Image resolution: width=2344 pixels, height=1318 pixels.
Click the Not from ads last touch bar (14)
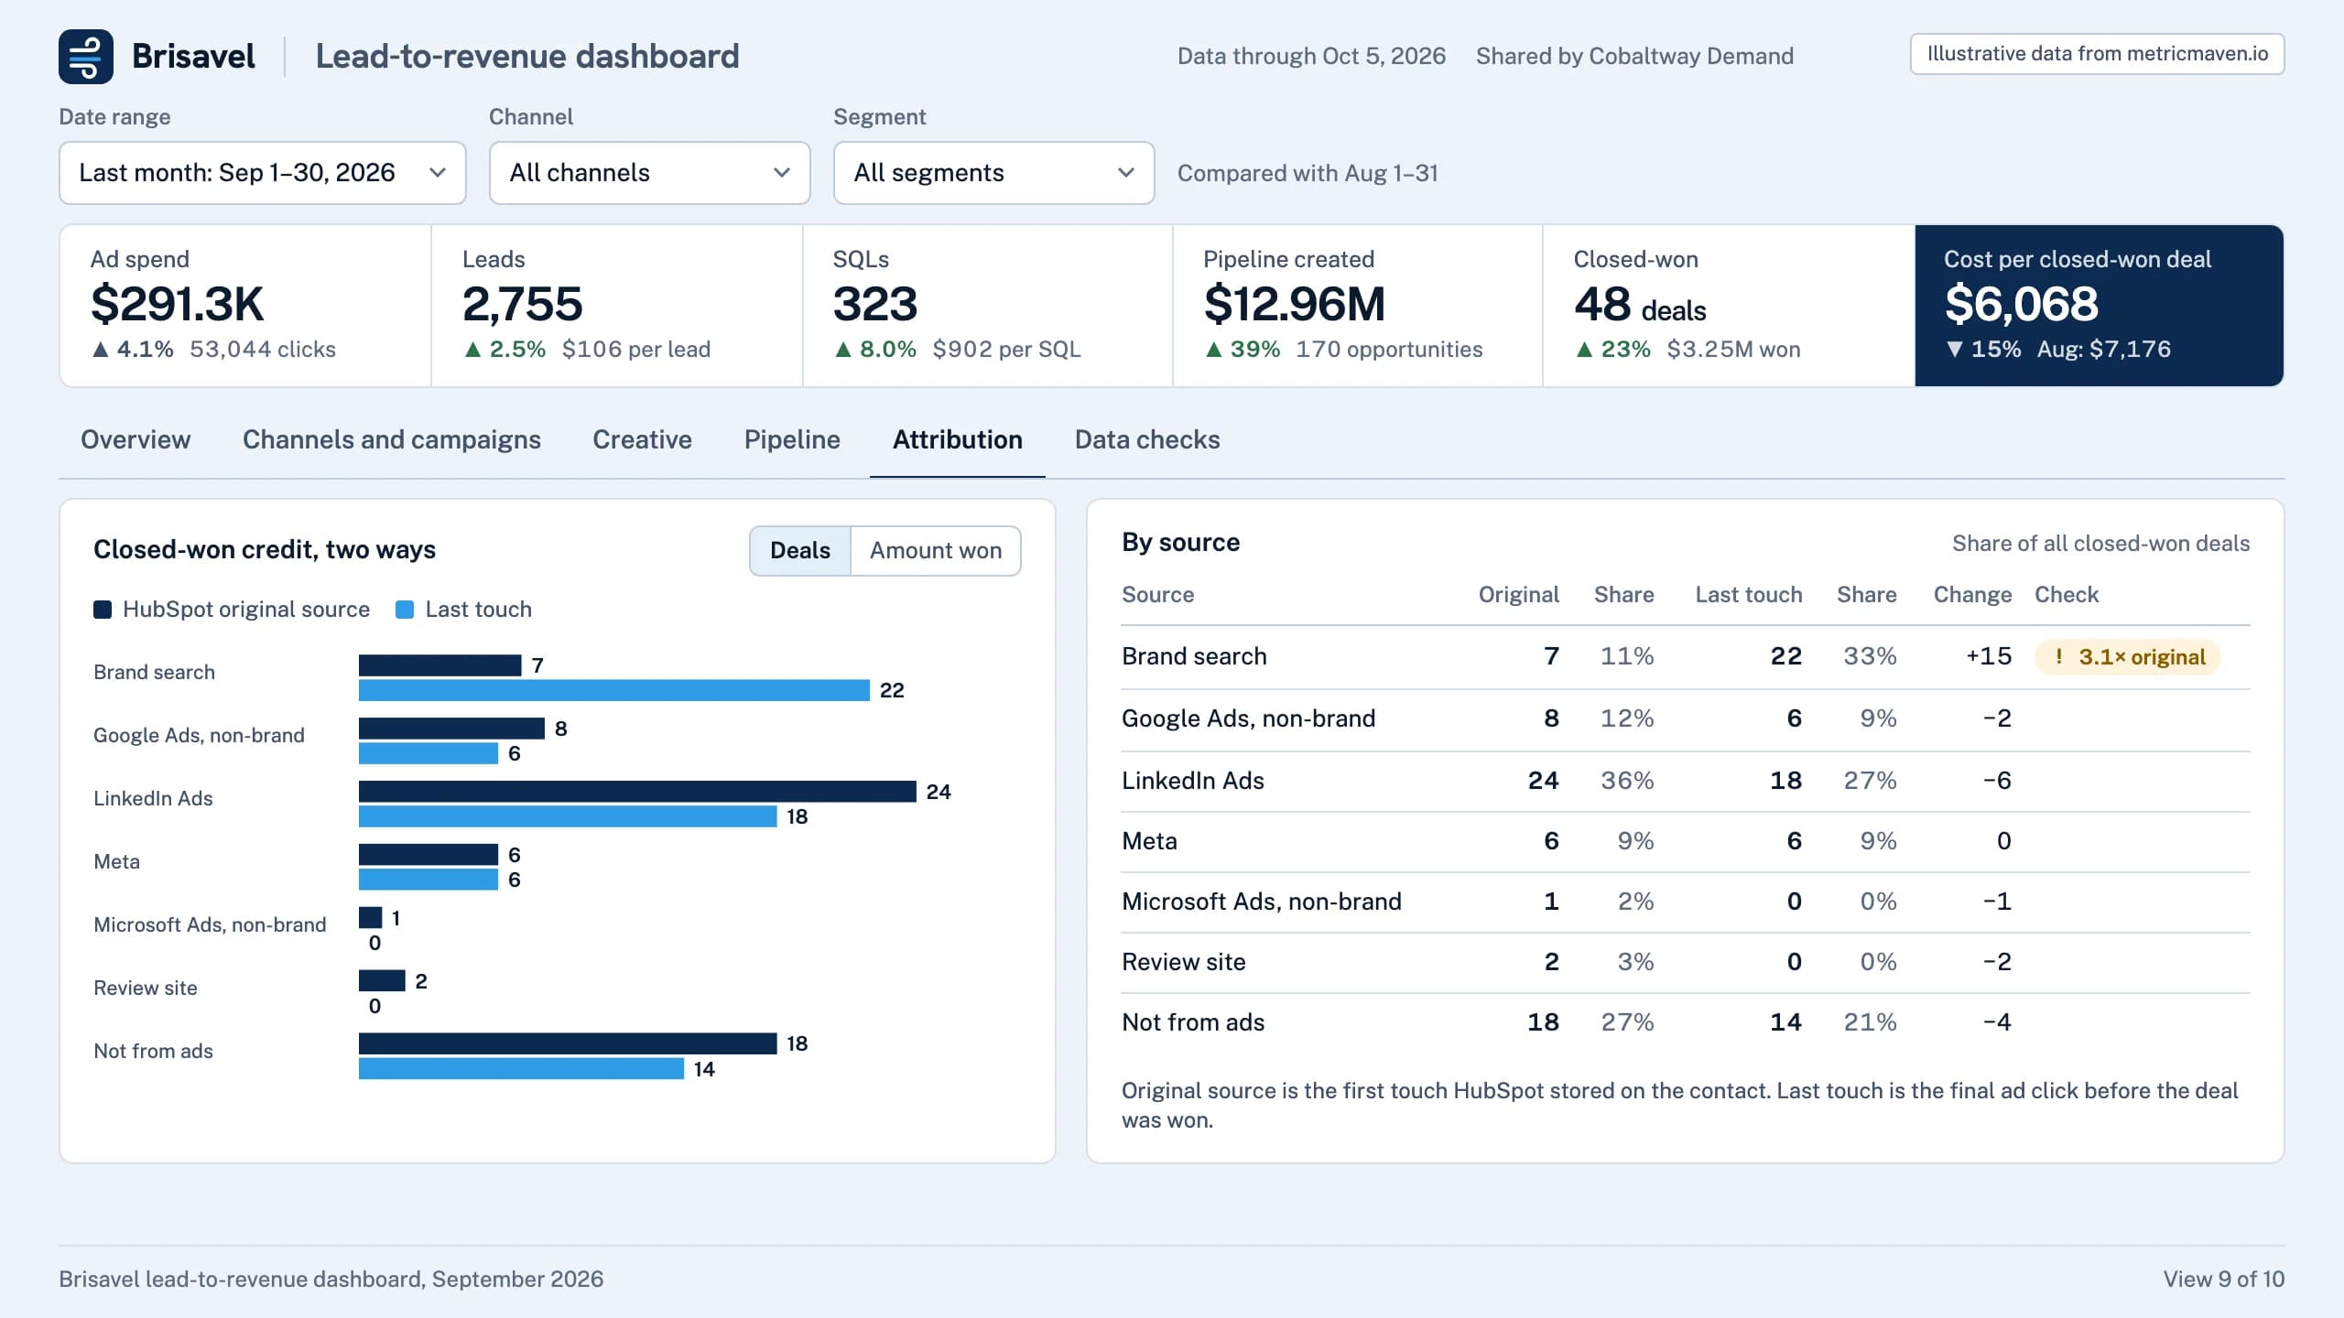coord(521,1068)
